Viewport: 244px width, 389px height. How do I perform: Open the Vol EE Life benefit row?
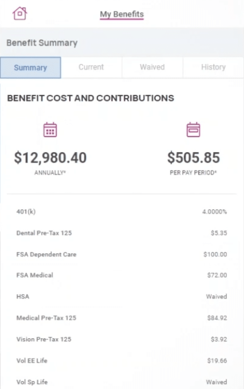pos(122,361)
